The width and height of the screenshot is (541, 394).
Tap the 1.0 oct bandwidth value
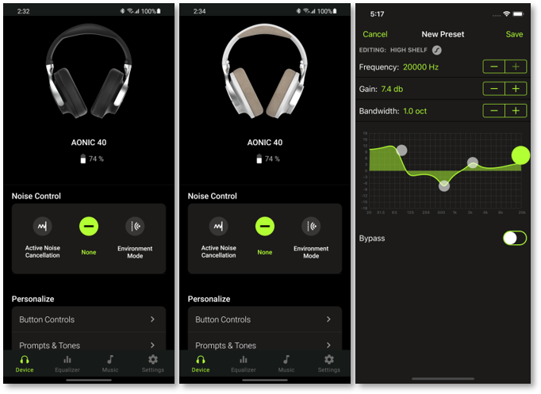click(415, 111)
